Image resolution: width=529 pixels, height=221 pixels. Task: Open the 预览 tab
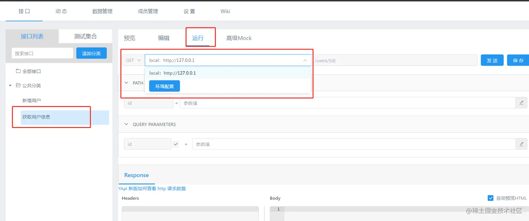pyautogui.click(x=129, y=38)
